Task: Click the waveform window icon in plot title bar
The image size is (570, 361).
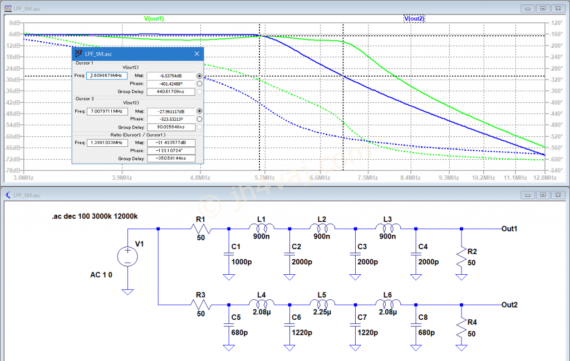Action: tap(8, 8)
